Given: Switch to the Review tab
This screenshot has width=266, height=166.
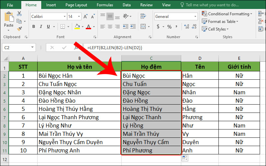Looking at the screenshot, I should (146, 5).
